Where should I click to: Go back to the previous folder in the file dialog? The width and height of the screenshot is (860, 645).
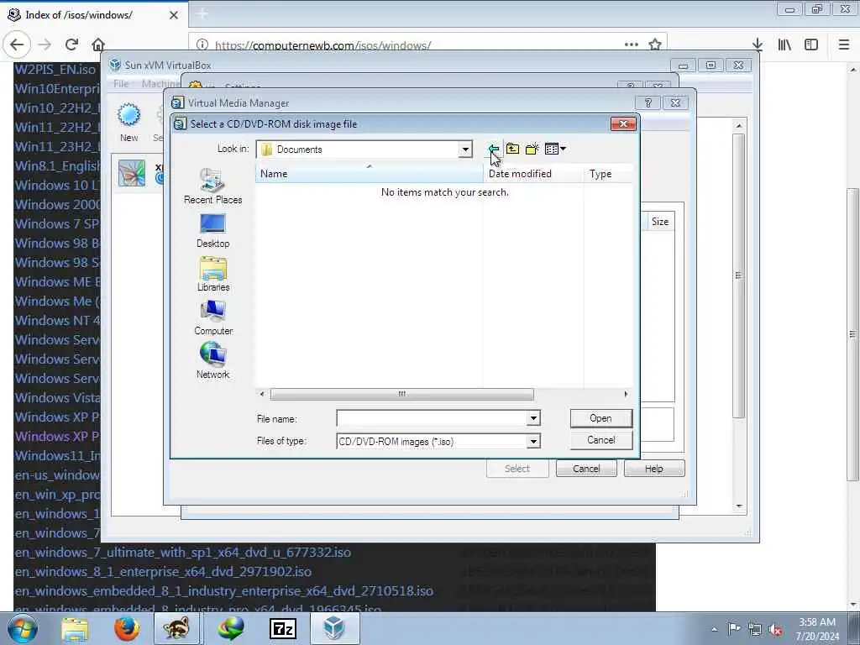(494, 149)
